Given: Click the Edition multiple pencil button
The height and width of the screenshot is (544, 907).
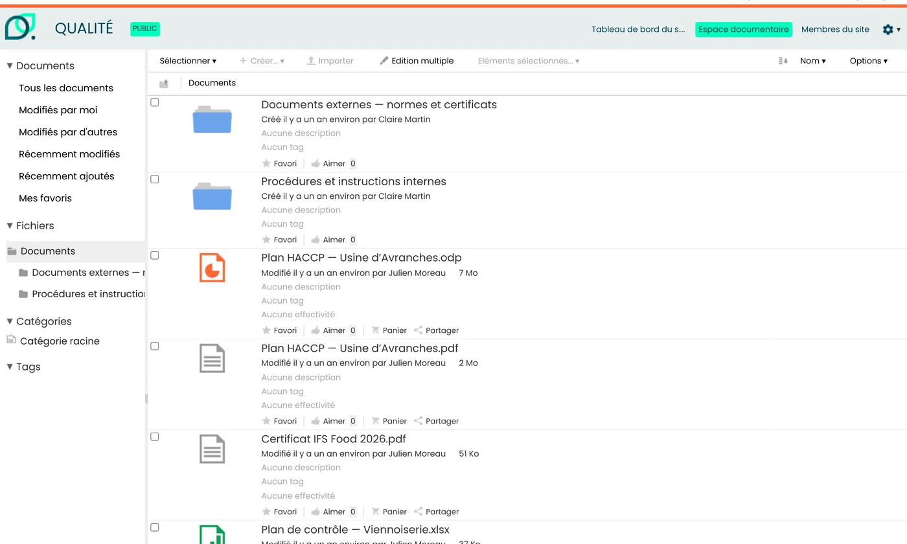Looking at the screenshot, I should (417, 61).
